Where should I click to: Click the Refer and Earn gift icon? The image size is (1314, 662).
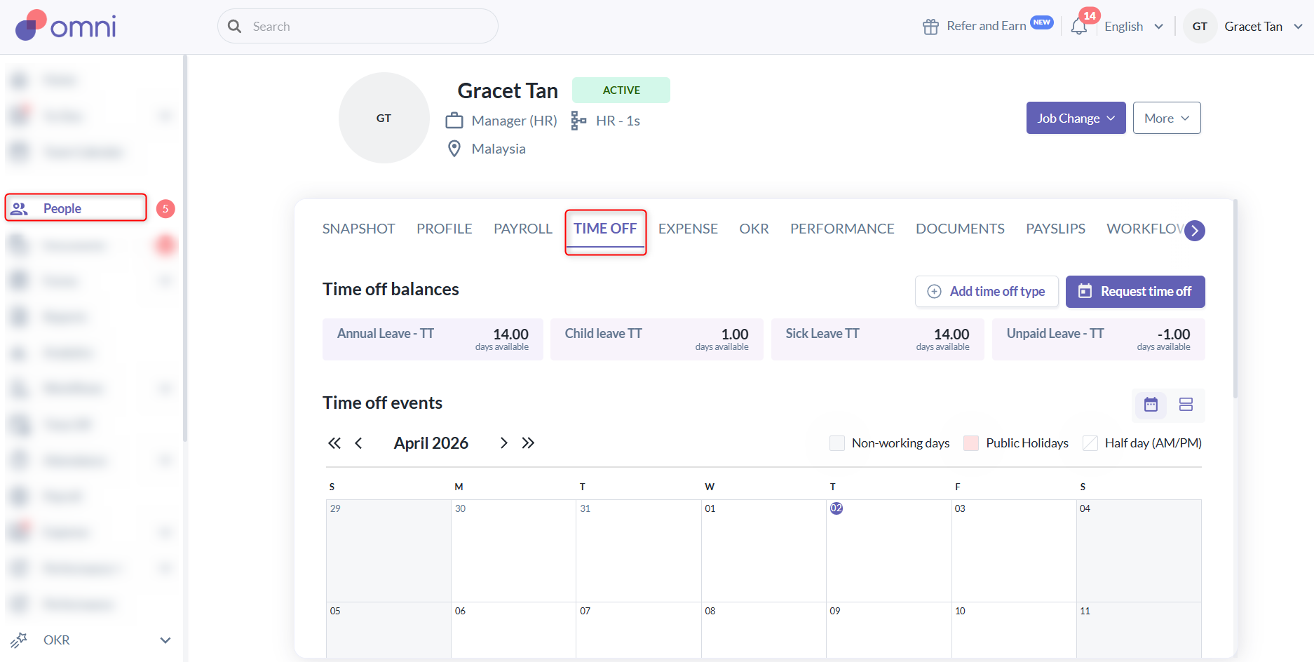click(930, 27)
